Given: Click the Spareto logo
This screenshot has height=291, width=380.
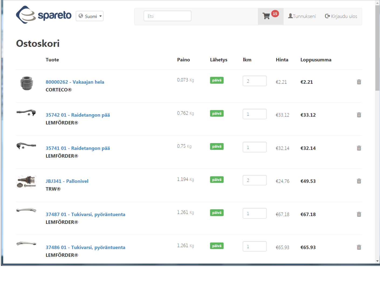Looking at the screenshot, I should point(44,15).
